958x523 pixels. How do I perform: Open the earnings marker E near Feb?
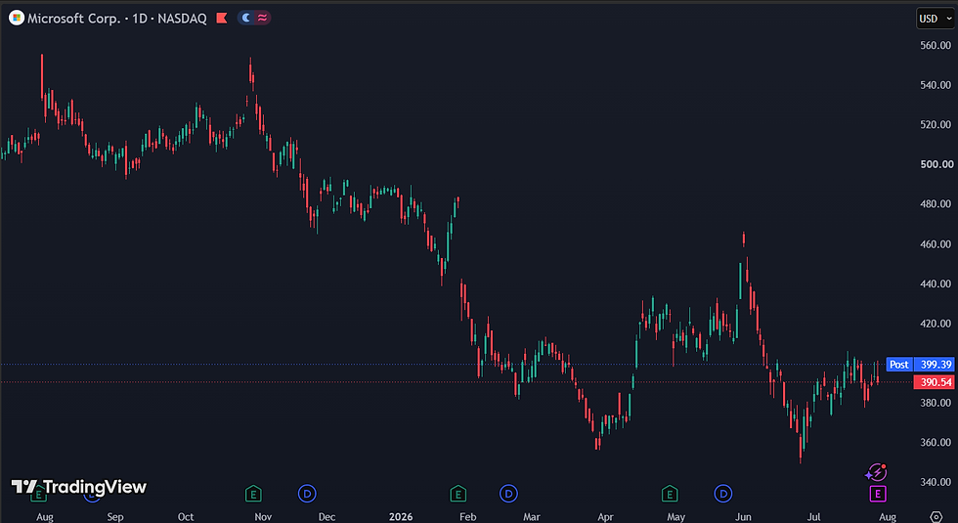pos(457,494)
